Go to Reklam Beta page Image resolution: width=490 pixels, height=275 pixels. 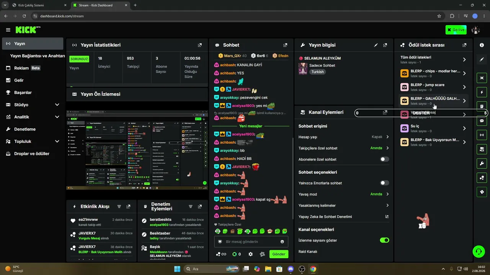point(33,68)
